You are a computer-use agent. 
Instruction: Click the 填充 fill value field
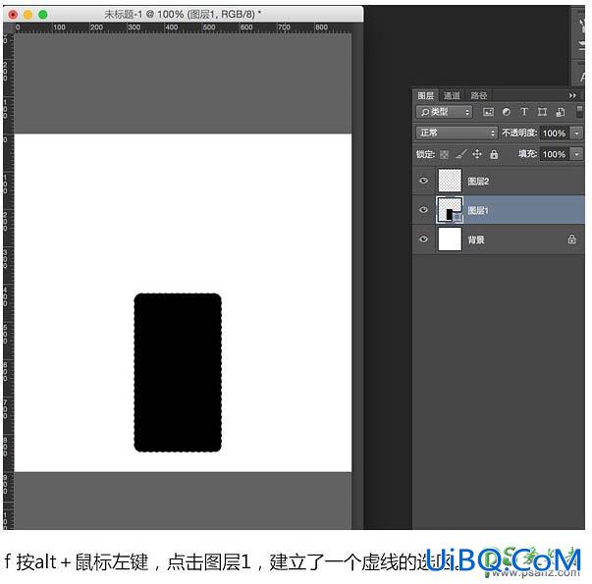click(555, 154)
